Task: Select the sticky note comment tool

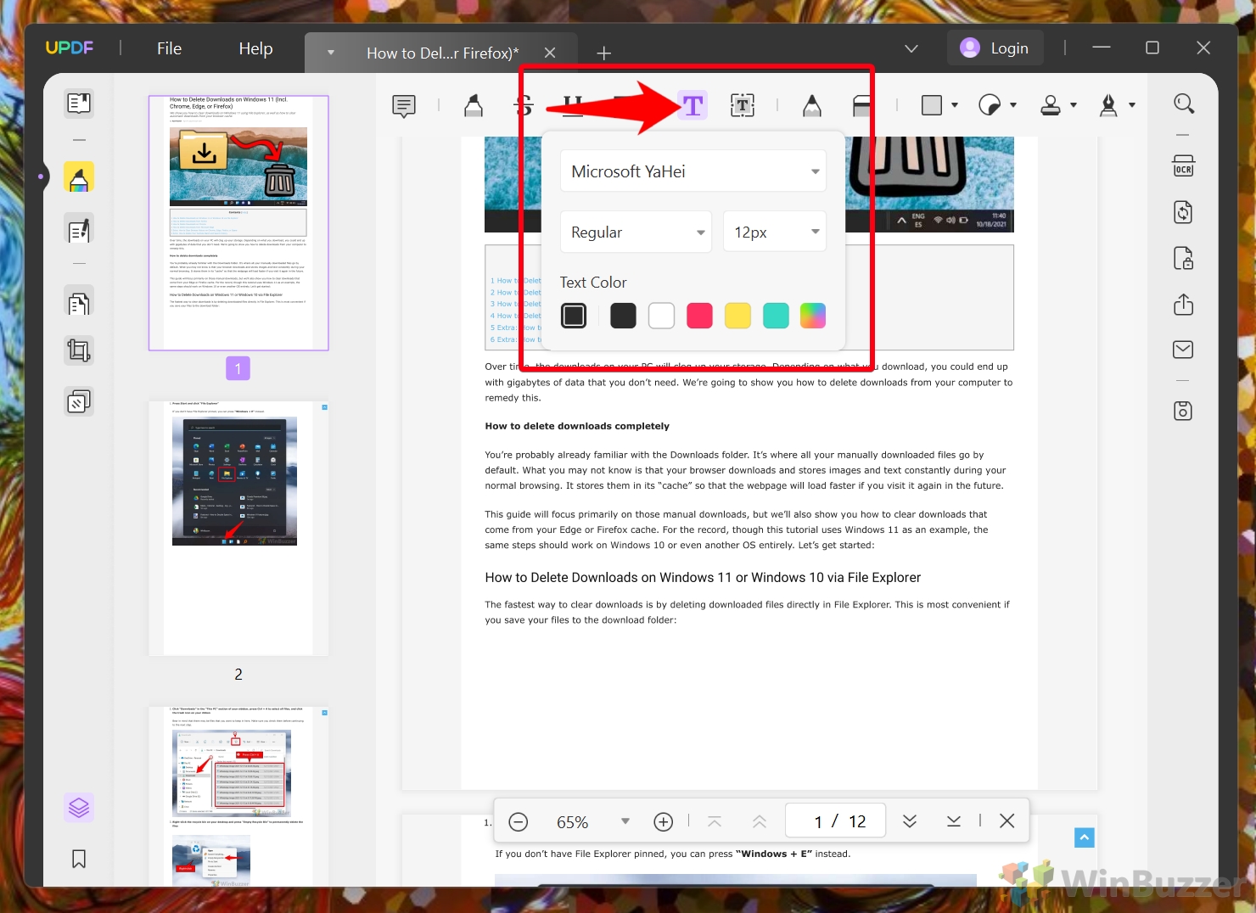Action: (x=404, y=106)
